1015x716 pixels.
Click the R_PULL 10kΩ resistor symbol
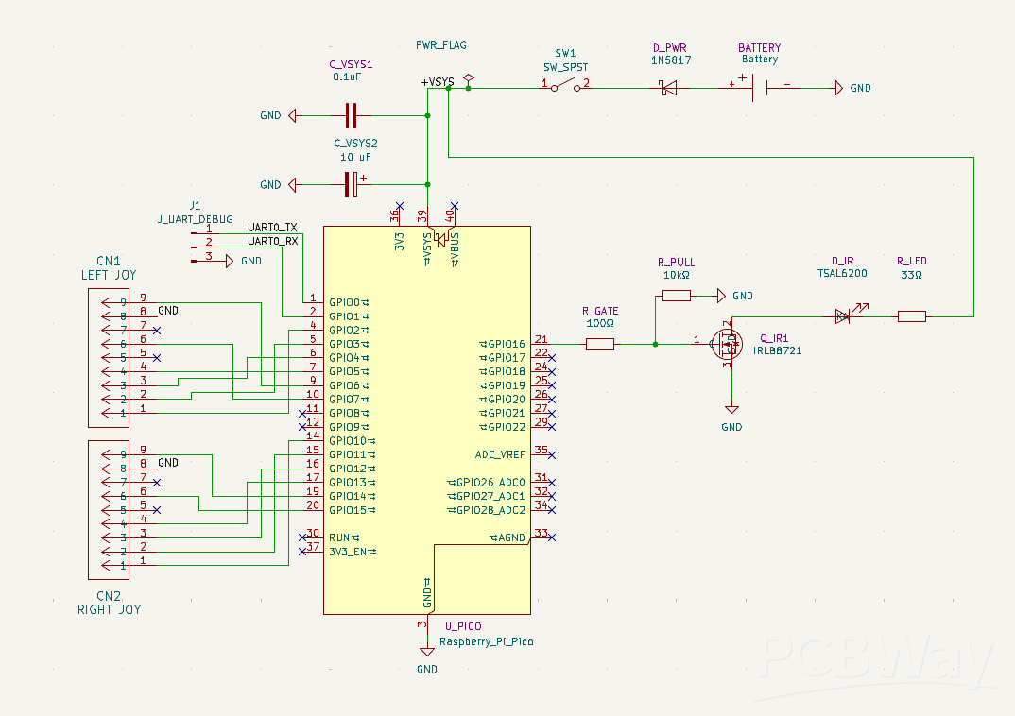(x=679, y=296)
